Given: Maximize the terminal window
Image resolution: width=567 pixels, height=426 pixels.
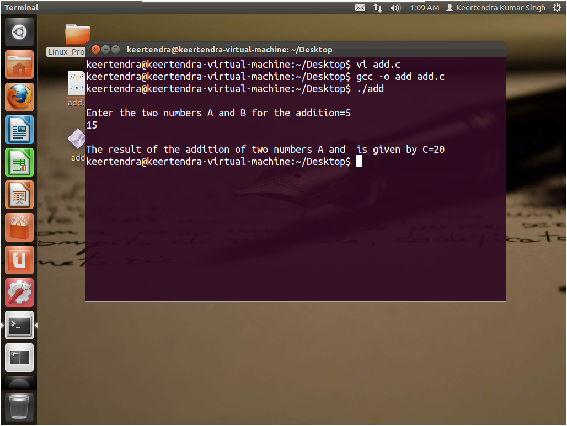Looking at the screenshot, I should pyautogui.click(x=116, y=50).
